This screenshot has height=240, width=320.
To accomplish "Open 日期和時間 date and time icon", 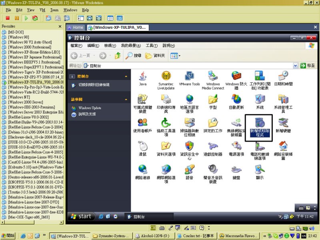I will click(x=283, y=76).
